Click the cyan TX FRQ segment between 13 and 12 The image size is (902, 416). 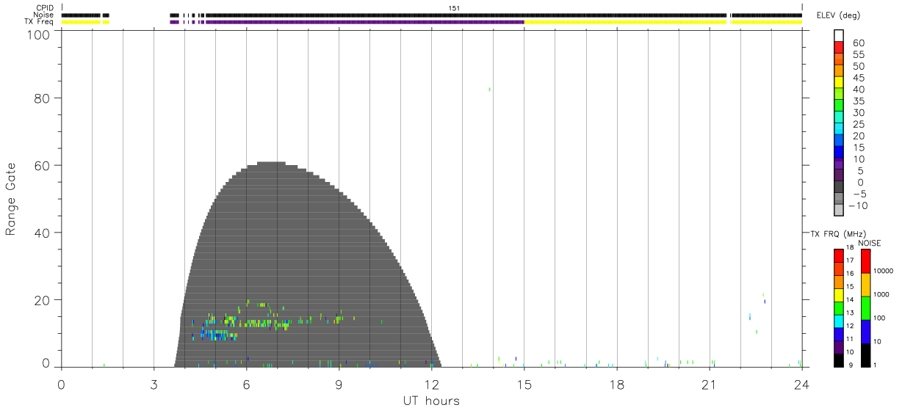click(x=838, y=321)
